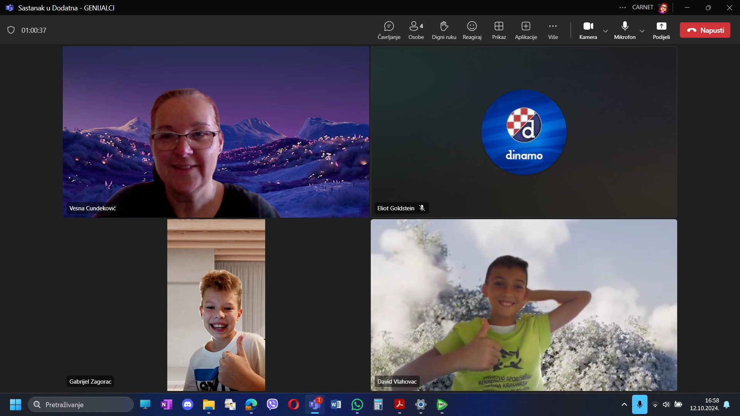Click the battery status tray icon
The height and width of the screenshot is (416, 740).
(x=678, y=404)
